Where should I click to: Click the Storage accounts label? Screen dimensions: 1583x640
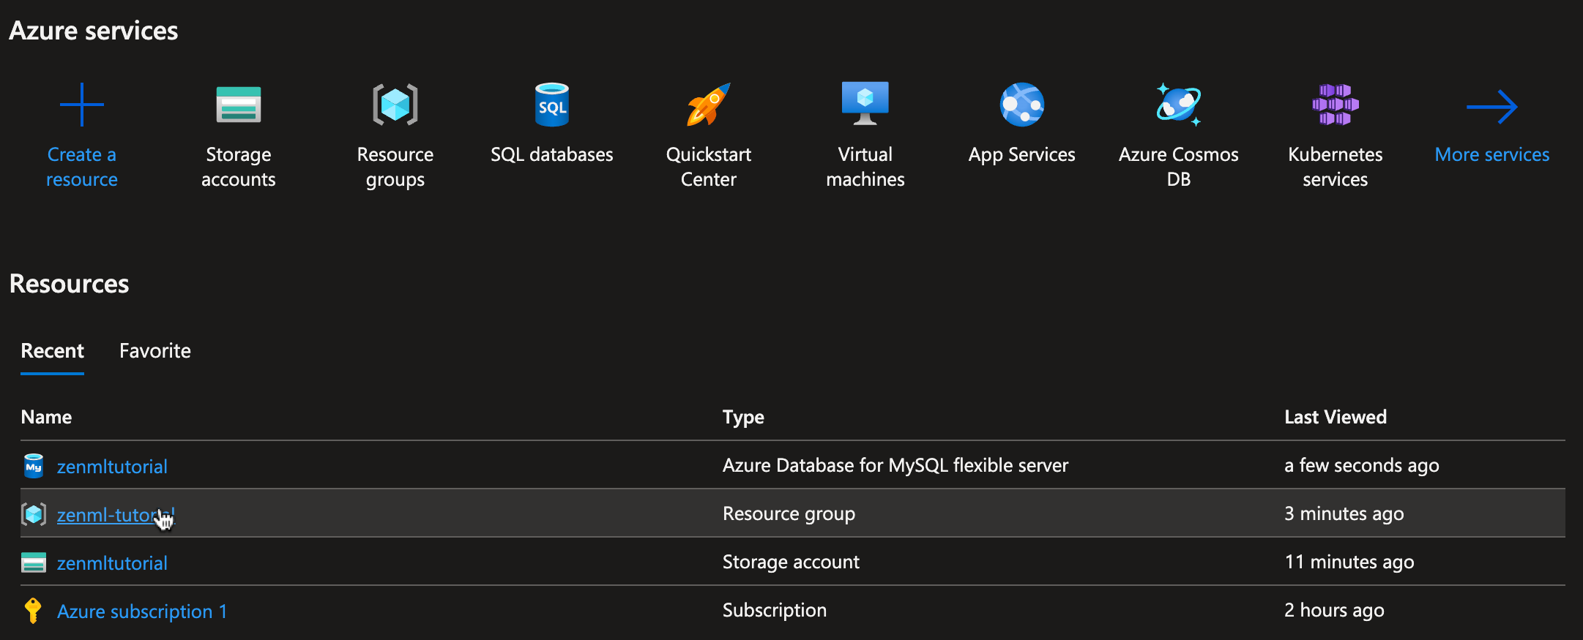click(239, 167)
